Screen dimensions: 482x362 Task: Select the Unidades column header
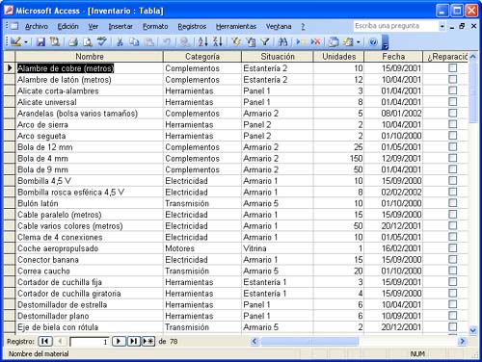[338, 57]
